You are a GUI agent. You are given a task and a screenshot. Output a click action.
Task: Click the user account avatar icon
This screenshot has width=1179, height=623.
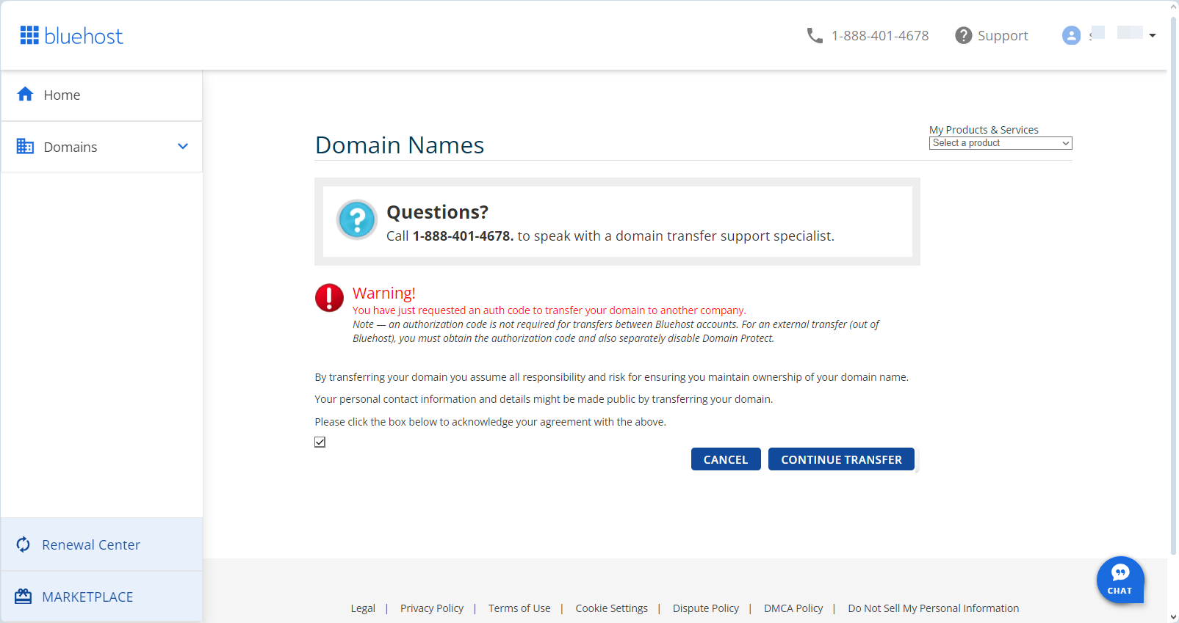click(x=1071, y=35)
